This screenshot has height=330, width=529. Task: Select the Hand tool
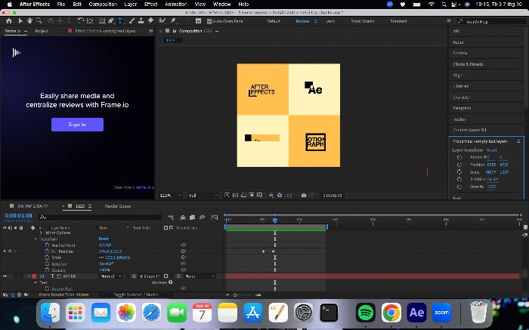point(29,21)
